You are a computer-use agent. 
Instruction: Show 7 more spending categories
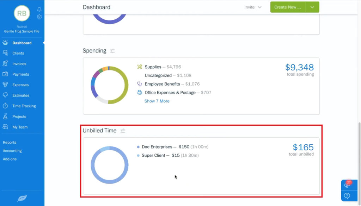tap(157, 101)
